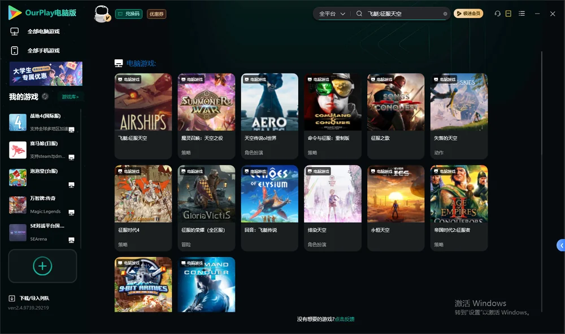Click into the search input field
Viewport: 565px width, 334px height.
coord(403,14)
